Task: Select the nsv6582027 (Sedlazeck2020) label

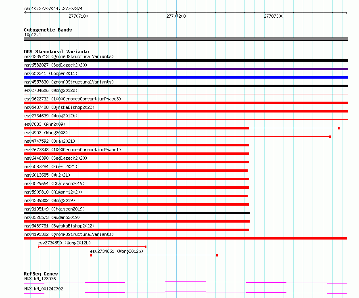Action: 56,65
